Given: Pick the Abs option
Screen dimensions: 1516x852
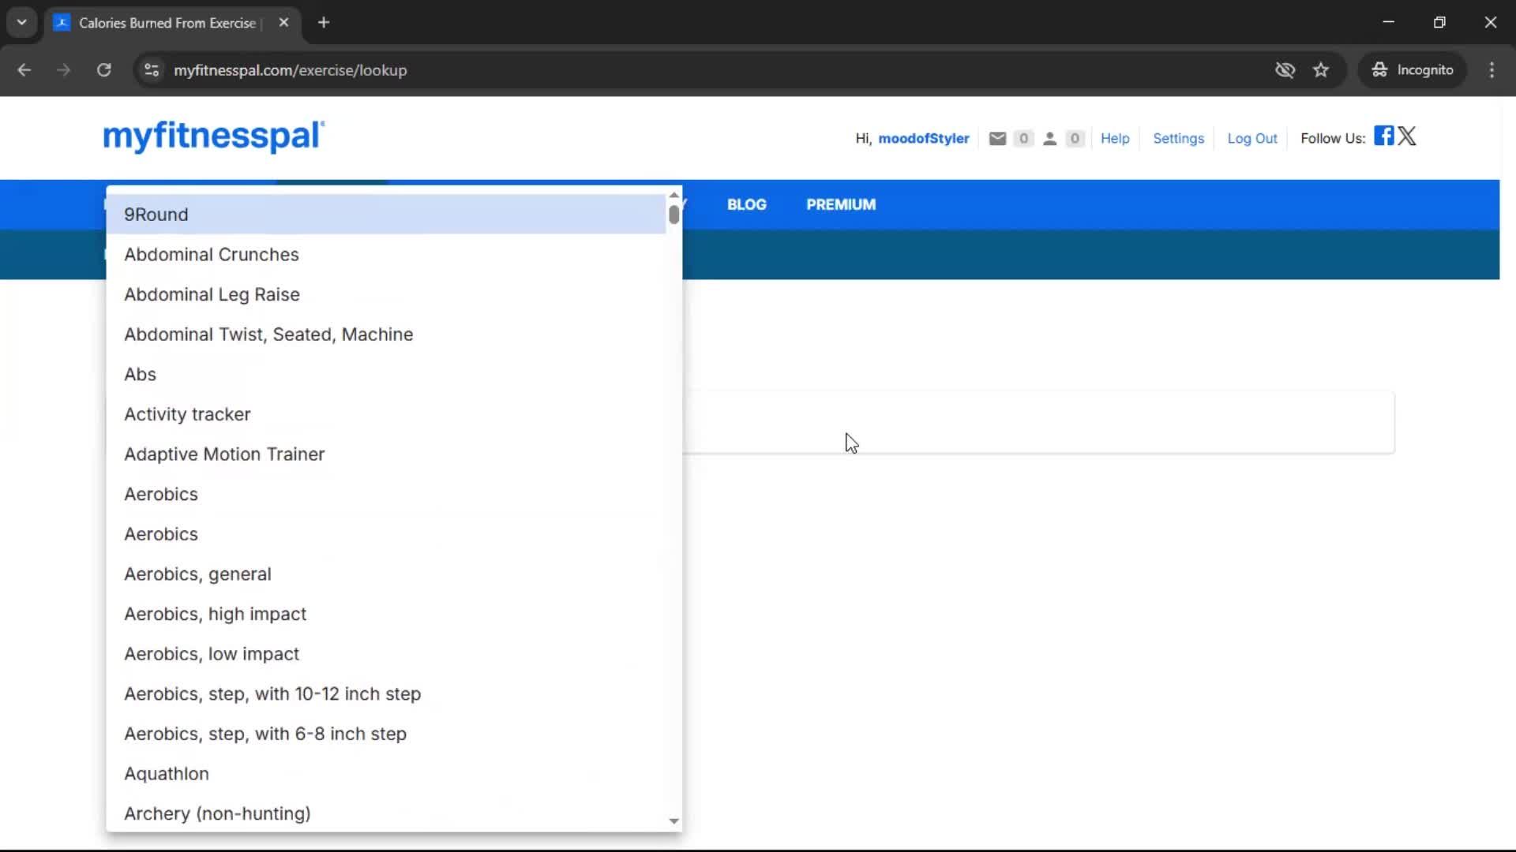Looking at the screenshot, I should click(x=386, y=375).
